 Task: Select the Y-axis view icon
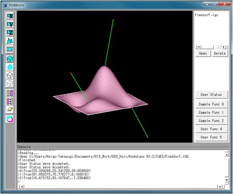(10, 25)
